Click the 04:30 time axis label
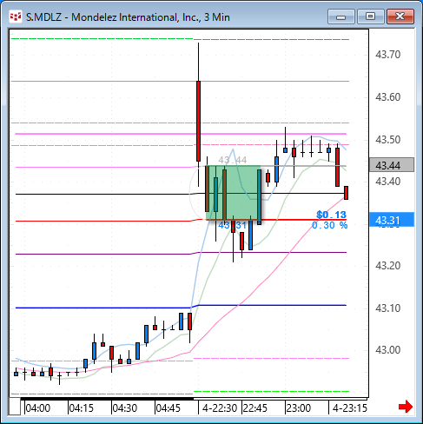The height and width of the screenshot is (424, 423). pos(125,408)
